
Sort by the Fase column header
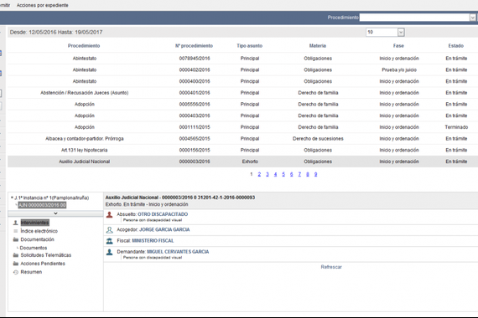coord(398,46)
